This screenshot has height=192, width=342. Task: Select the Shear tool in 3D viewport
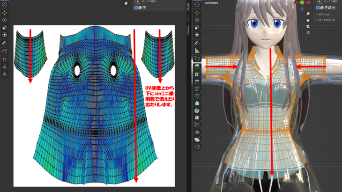tap(197, 140)
